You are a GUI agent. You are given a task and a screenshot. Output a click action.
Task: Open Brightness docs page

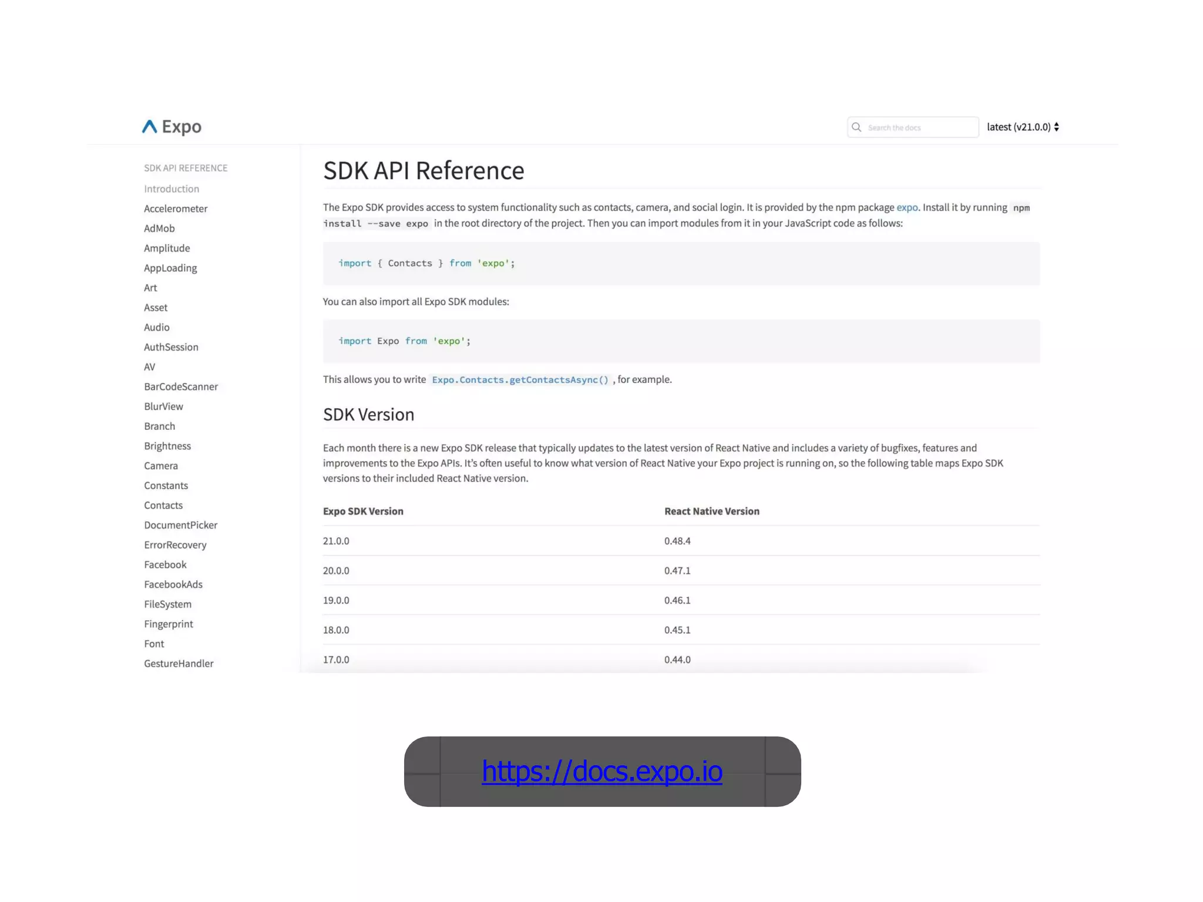167,446
